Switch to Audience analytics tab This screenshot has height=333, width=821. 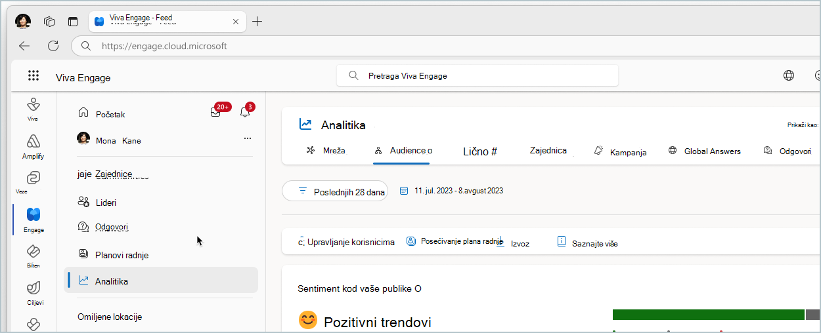tap(403, 150)
